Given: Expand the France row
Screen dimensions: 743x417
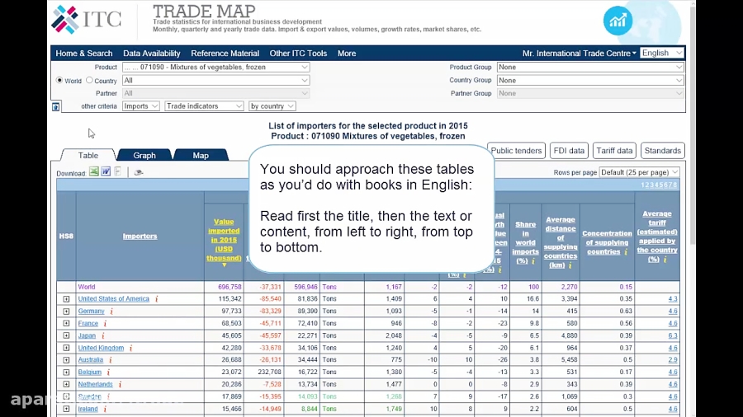Looking at the screenshot, I should coord(66,323).
